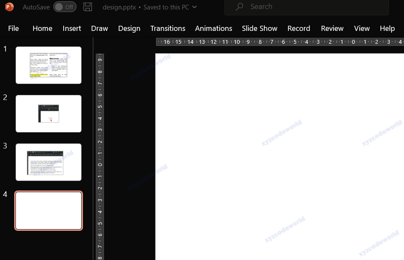Screen dimensions: 404x260
Task: Open the Review tab
Action: [x=332, y=28]
